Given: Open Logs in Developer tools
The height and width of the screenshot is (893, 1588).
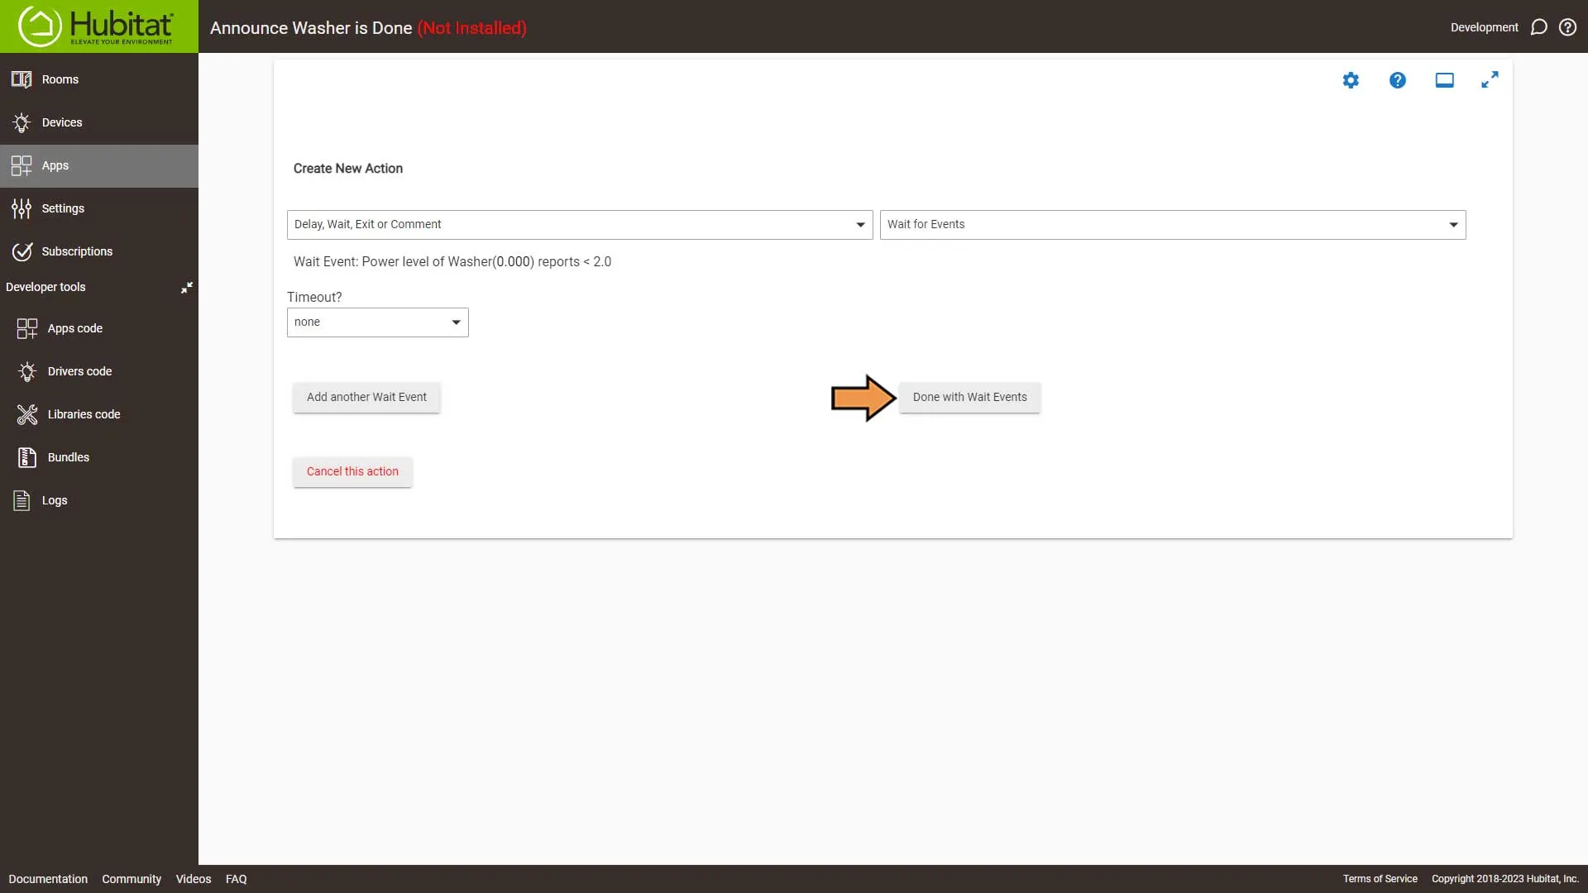Looking at the screenshot, I should pos(55,499).
